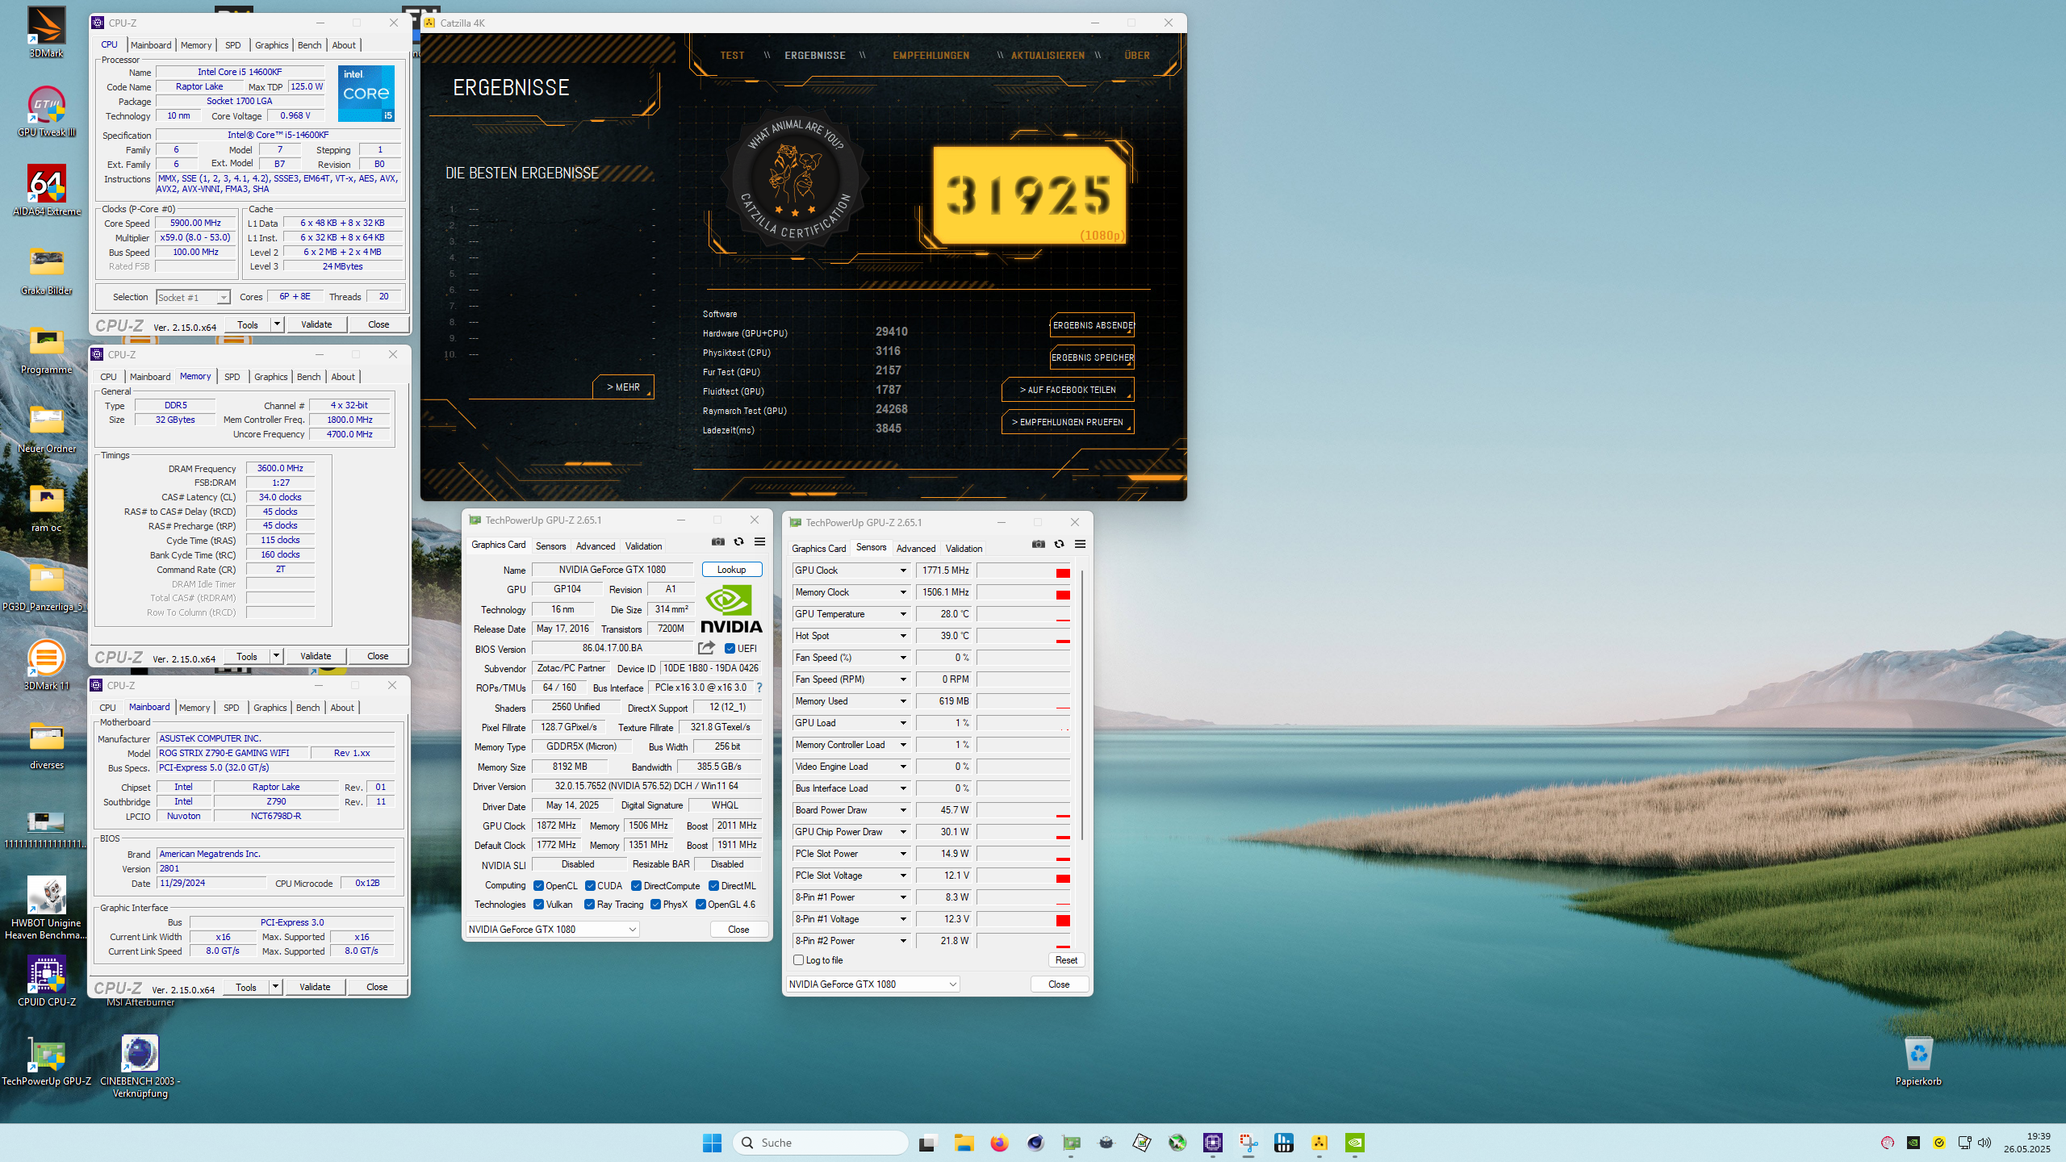Toggle the OpenCL checkbox
The width and height of the screenshot is (2066, 1162).
pos(538,886)
